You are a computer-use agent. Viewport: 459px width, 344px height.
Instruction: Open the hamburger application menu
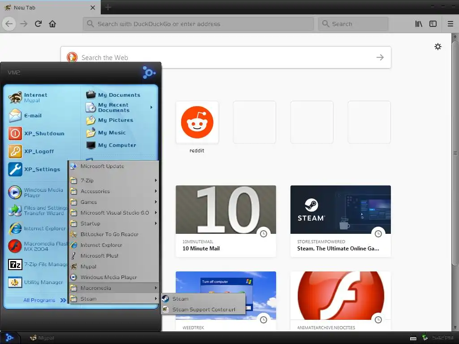(450, 24)
